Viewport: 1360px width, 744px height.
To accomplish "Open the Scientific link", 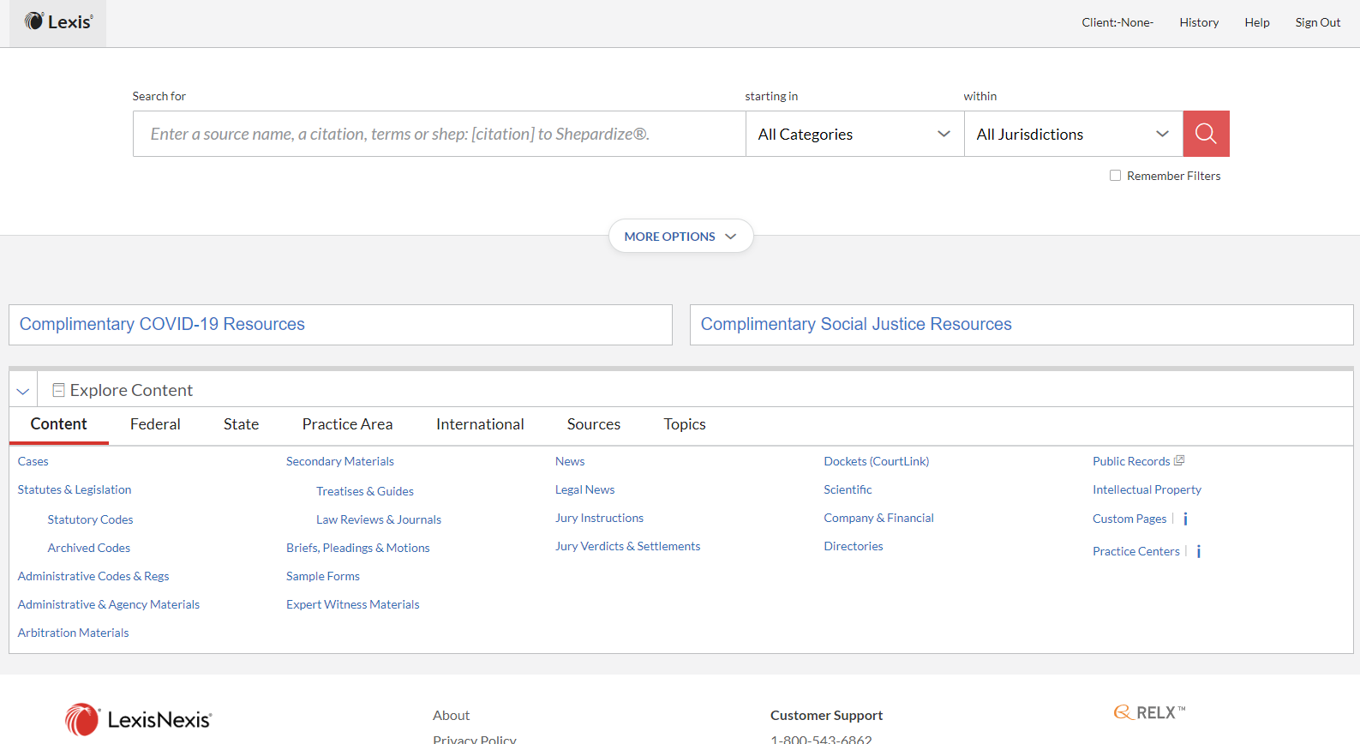I will point(848,489).
